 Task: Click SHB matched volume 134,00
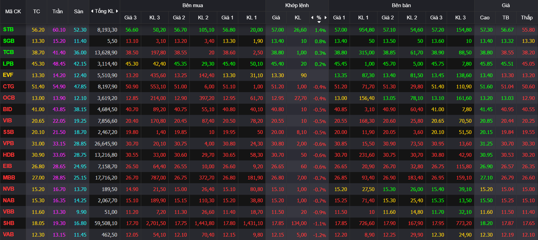tap(299, 223)
